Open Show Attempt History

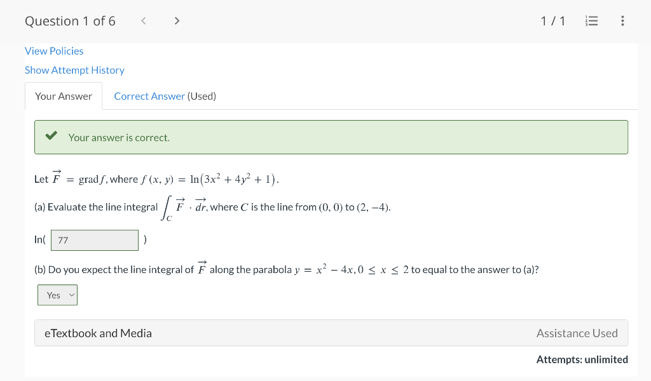[74, 70]
